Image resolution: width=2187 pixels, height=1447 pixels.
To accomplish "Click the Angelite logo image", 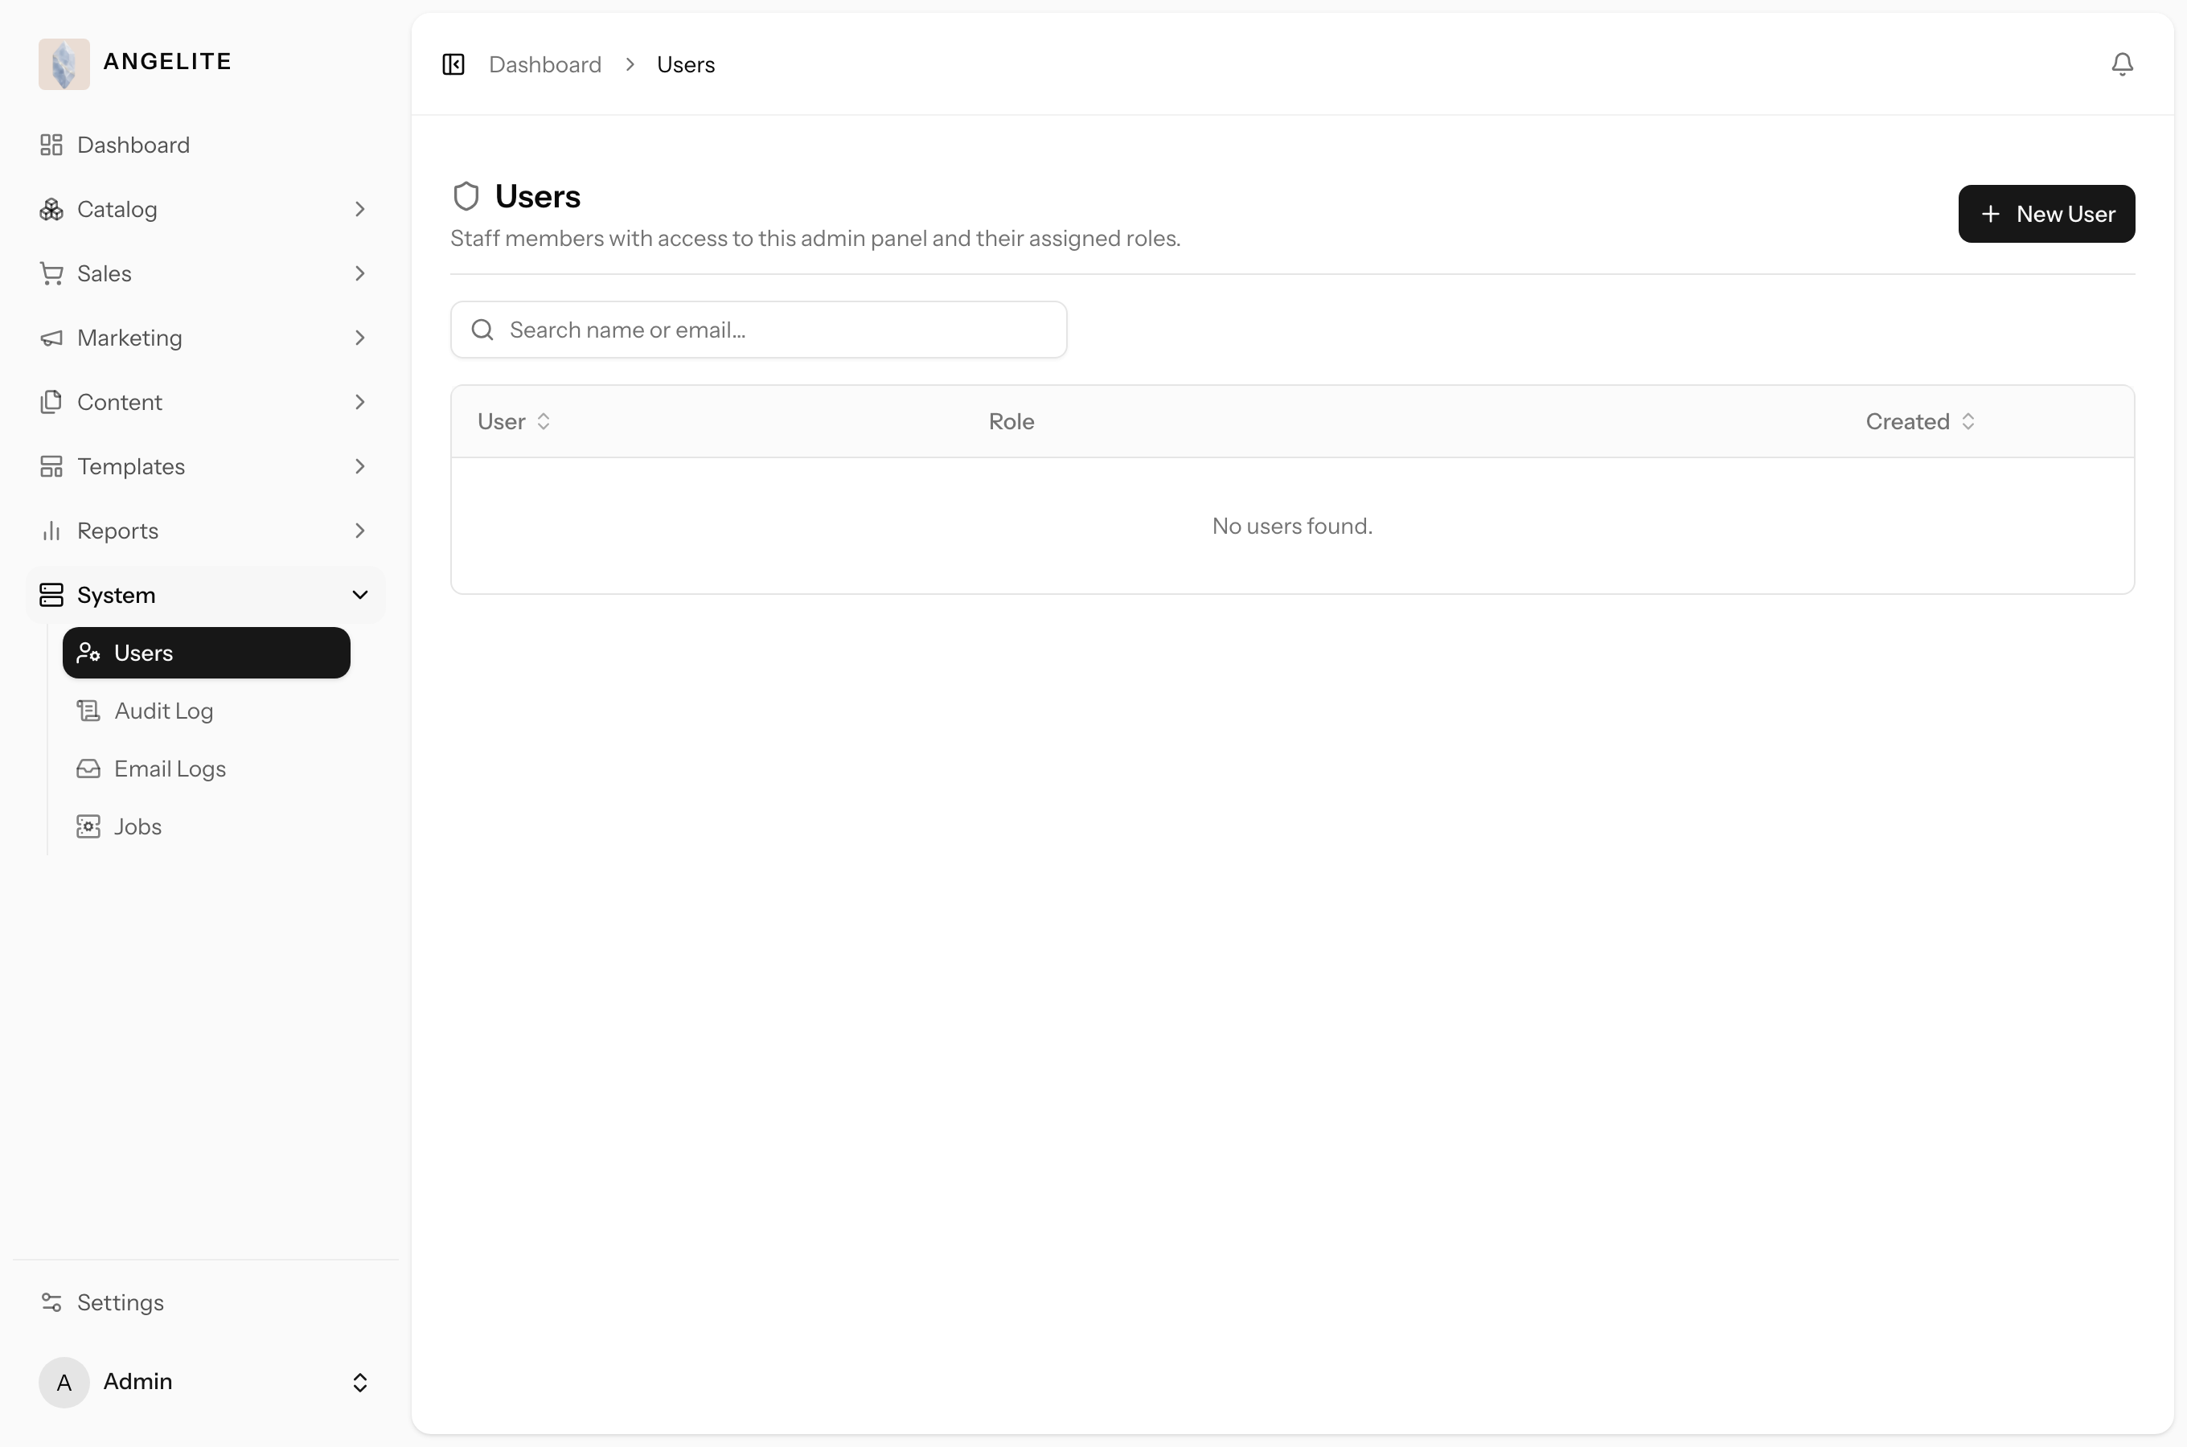I will click(64, 64).
